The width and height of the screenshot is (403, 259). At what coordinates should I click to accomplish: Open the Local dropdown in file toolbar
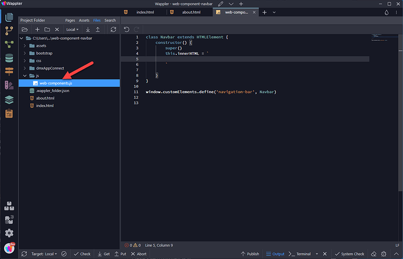coord(72,30)
